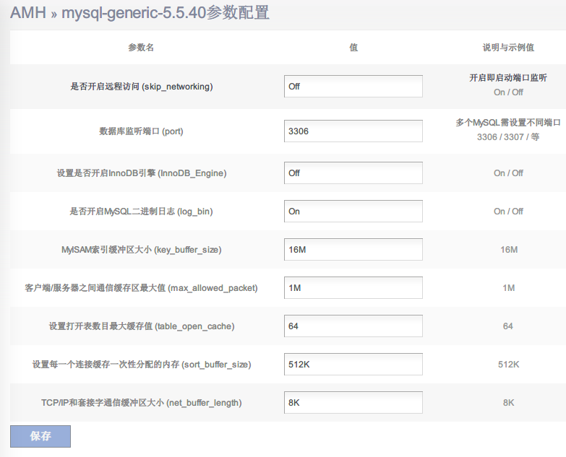Click the 开启即启动端口监听 description text

pyautogui.click(x=508, y=78)
